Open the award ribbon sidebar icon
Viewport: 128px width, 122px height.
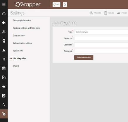point(4,41)
